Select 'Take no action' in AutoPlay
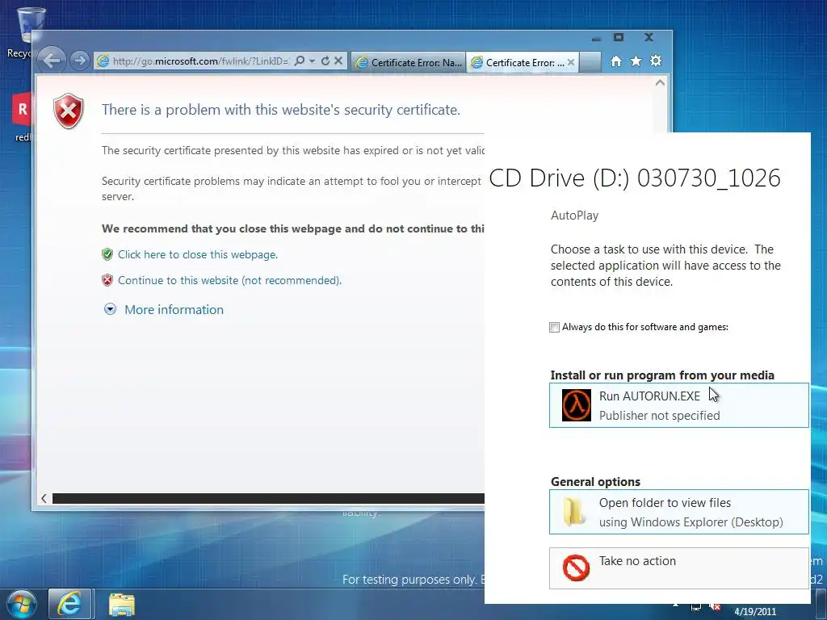 pos(678,568)
